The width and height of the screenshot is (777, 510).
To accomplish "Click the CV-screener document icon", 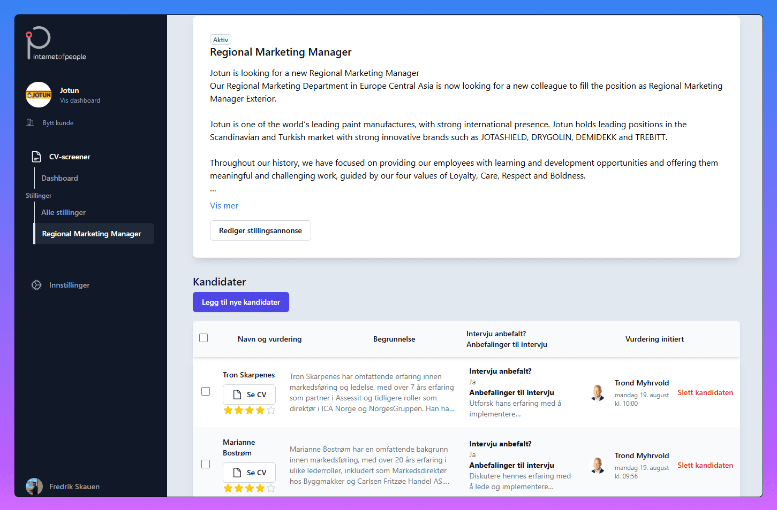I will pos(36,157).
